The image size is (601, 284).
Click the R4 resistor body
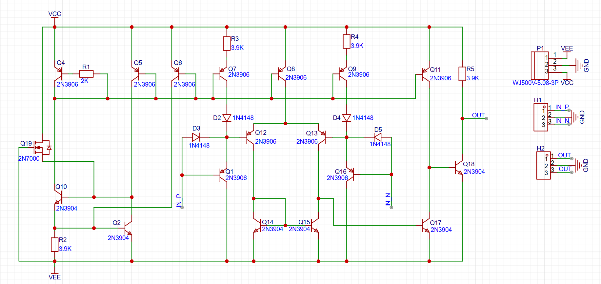[347, 42]
